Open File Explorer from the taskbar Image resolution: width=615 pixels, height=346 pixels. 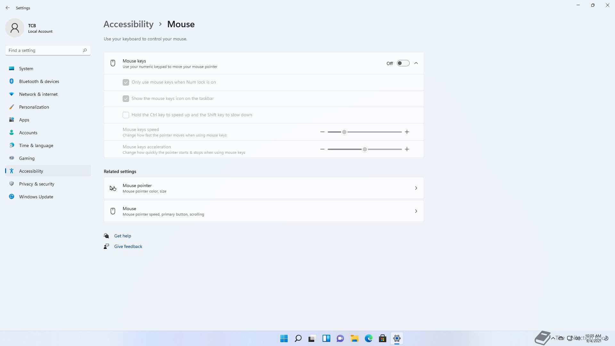[x=354, y=338]
